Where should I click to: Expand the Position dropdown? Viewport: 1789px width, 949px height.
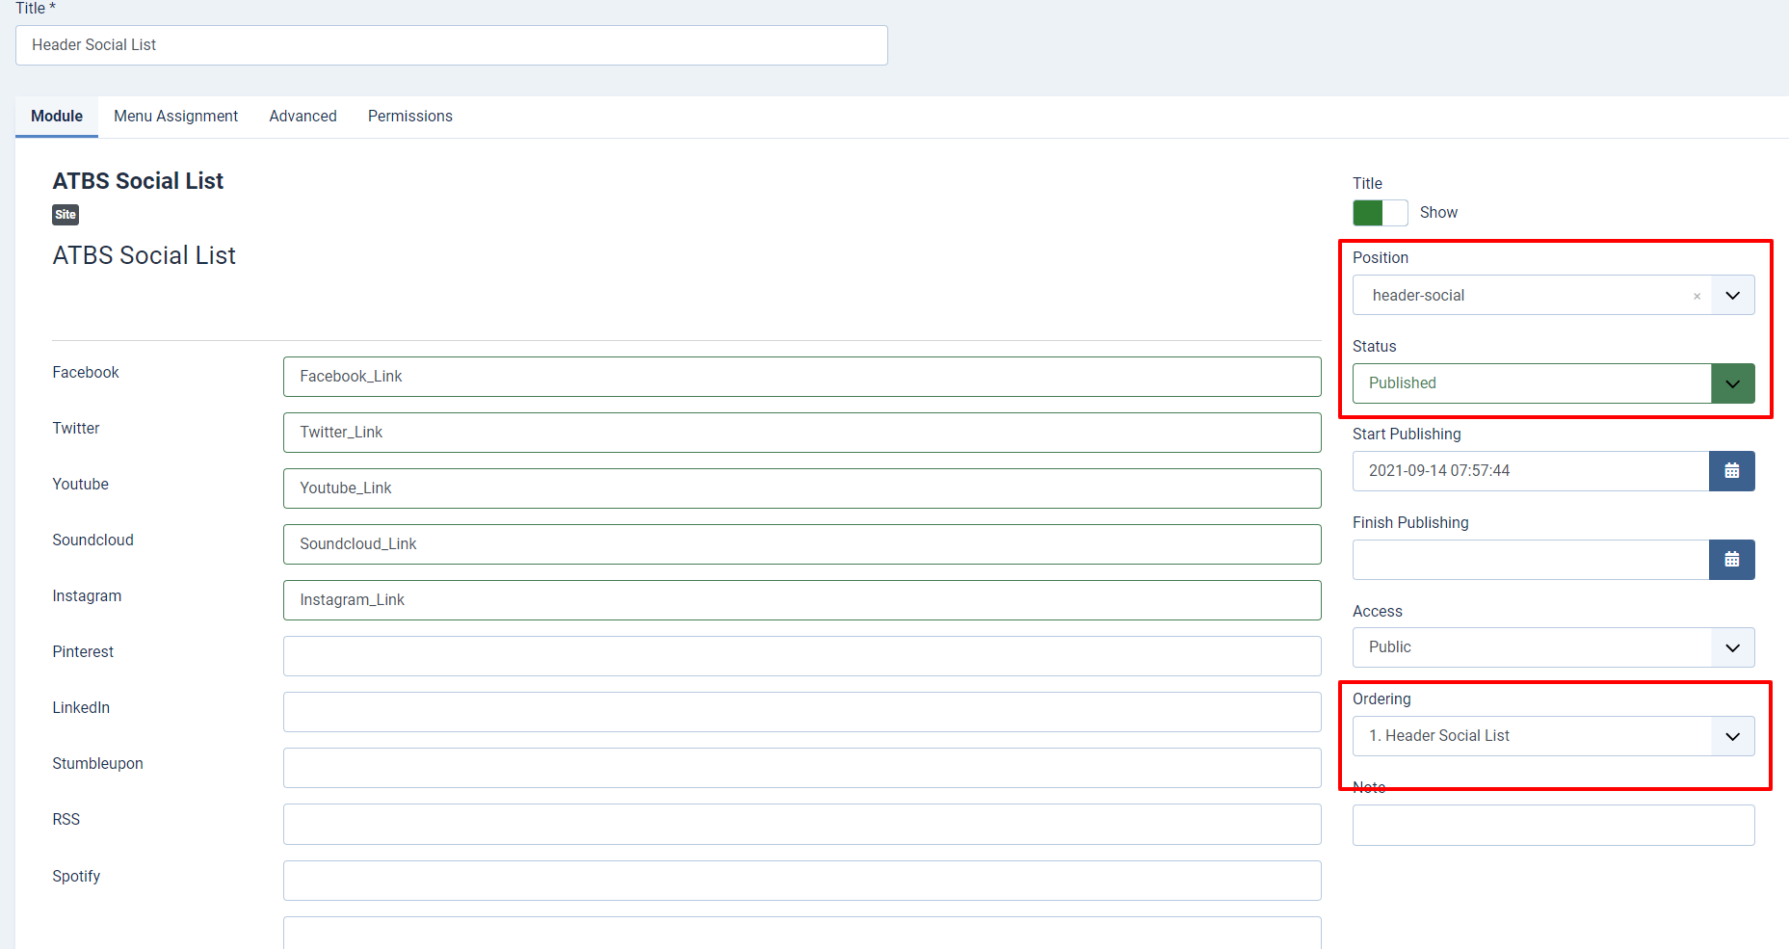1732,296
